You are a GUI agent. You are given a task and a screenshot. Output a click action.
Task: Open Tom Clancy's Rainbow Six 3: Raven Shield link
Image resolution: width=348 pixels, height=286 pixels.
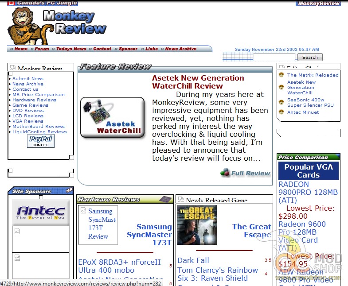tap(218, 274)
